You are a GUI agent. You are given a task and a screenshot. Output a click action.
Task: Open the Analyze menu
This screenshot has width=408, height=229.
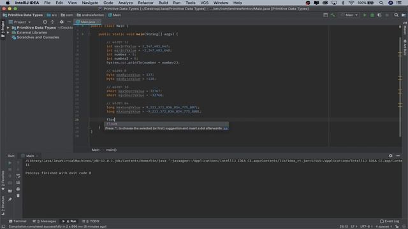point(126,3)
